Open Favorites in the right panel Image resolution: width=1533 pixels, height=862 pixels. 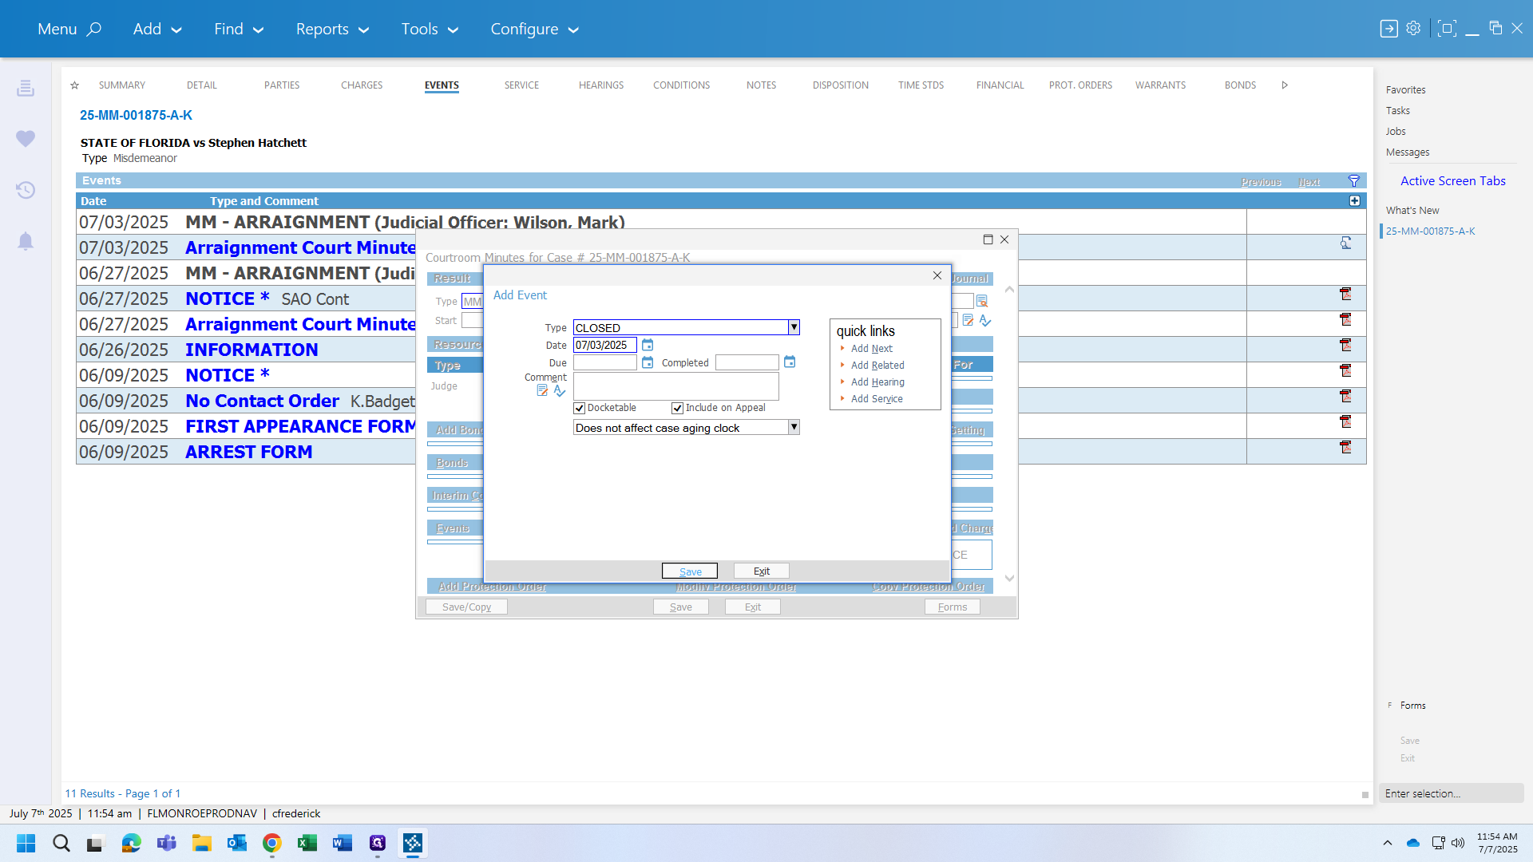click(x=1405, y=90)
